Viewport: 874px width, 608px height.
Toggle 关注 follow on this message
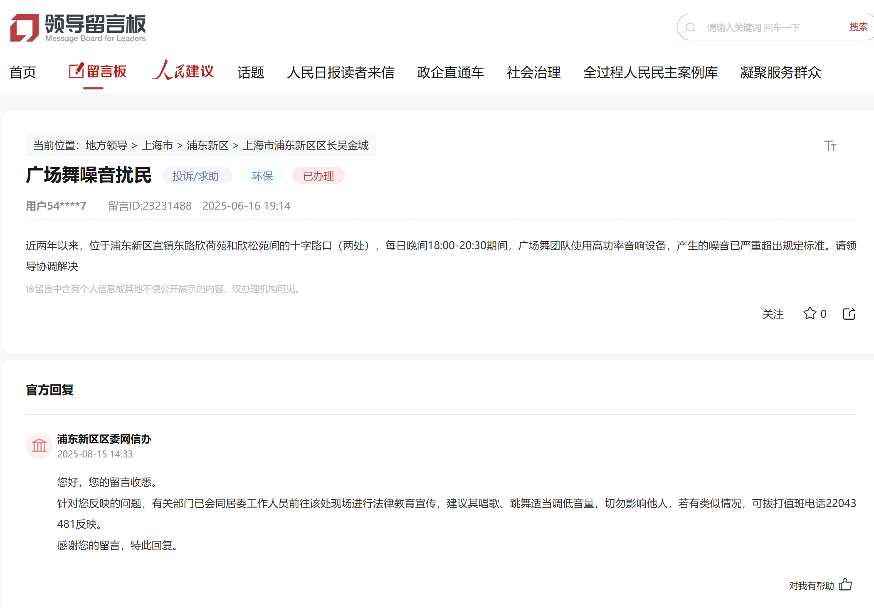773,314
